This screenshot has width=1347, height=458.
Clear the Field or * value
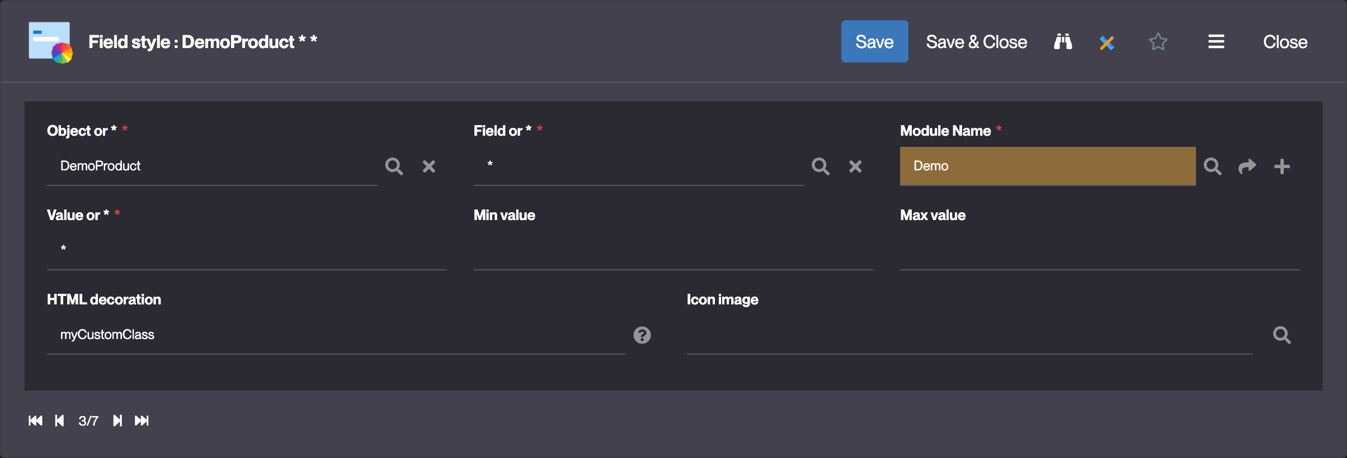(x=855, y=166)
